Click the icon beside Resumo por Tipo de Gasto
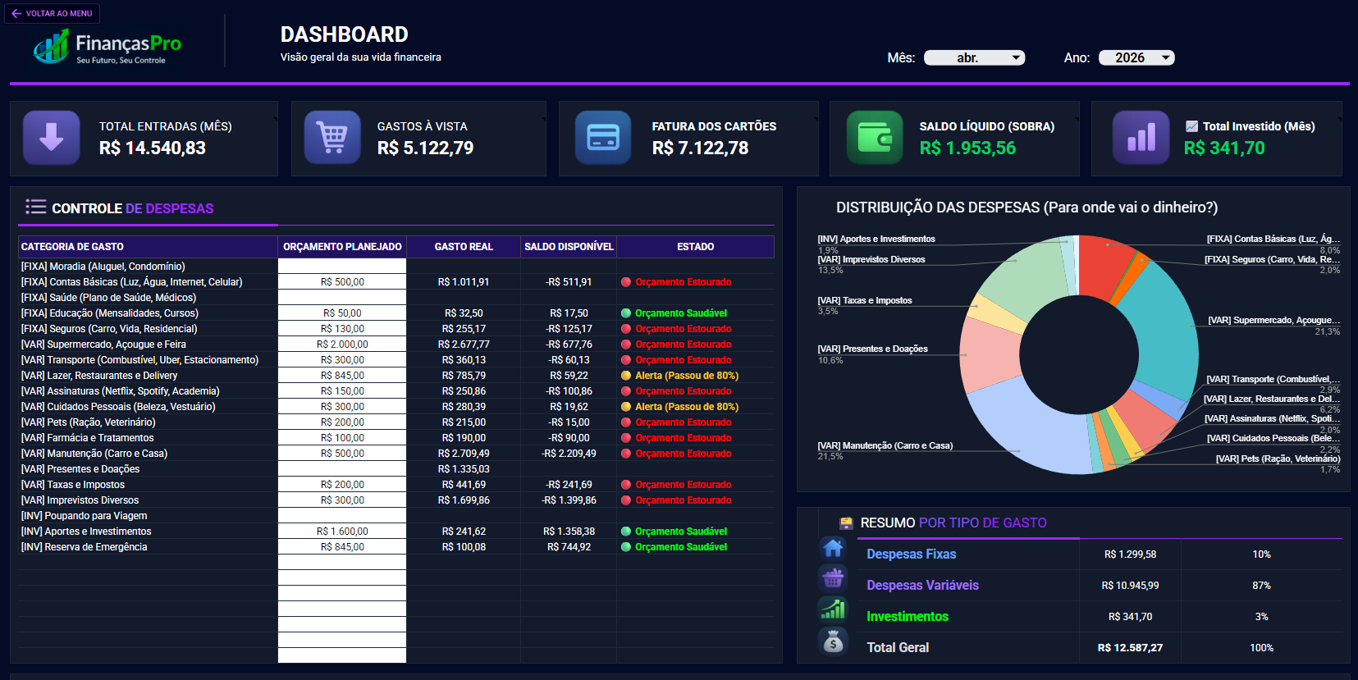This screenshot has width=1358, height=680. click(x=846, y=523)
